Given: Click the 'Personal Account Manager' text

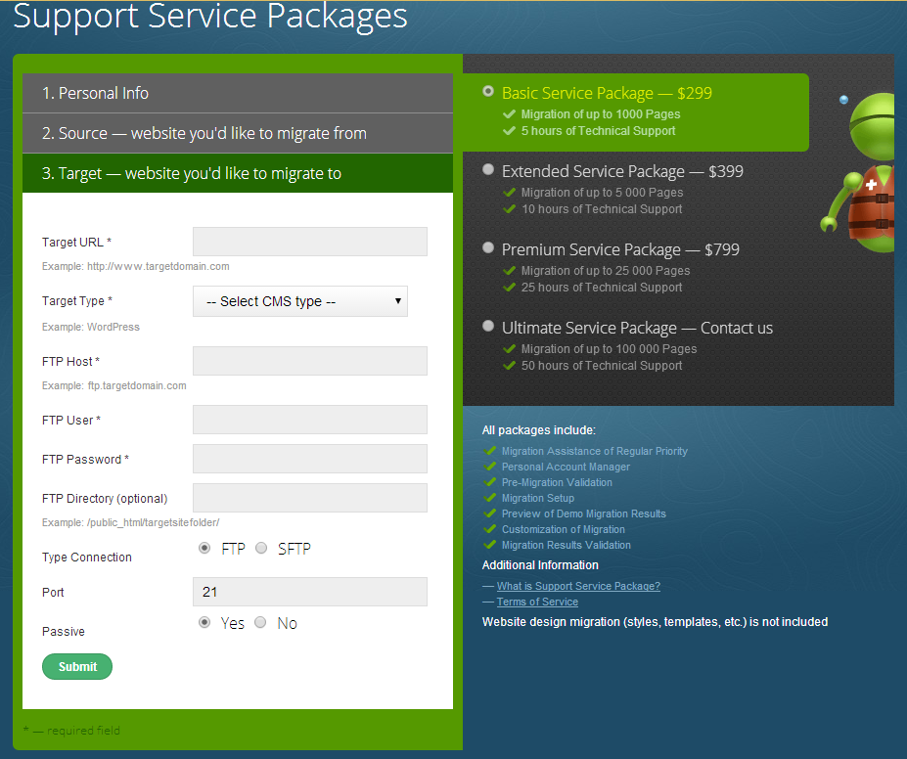Looking at the screenshot, I should pyautogui.click(x=566, y=467).
